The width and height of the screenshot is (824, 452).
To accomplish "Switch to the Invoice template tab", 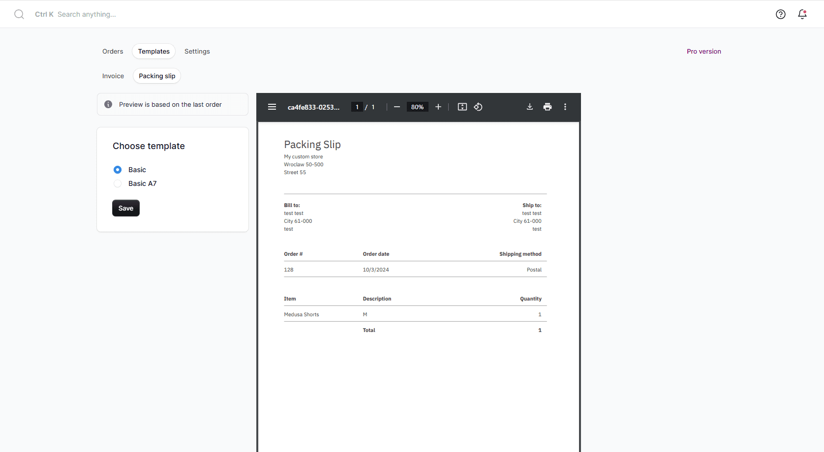I will (x=113, y=76).
